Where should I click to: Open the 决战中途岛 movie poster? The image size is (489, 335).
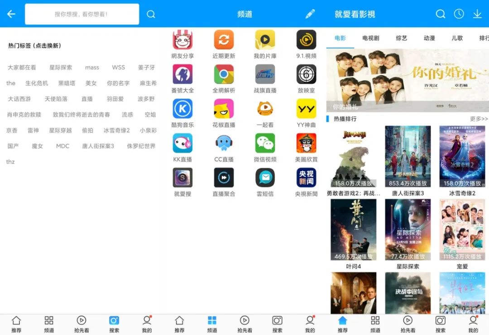pos(408,293)
